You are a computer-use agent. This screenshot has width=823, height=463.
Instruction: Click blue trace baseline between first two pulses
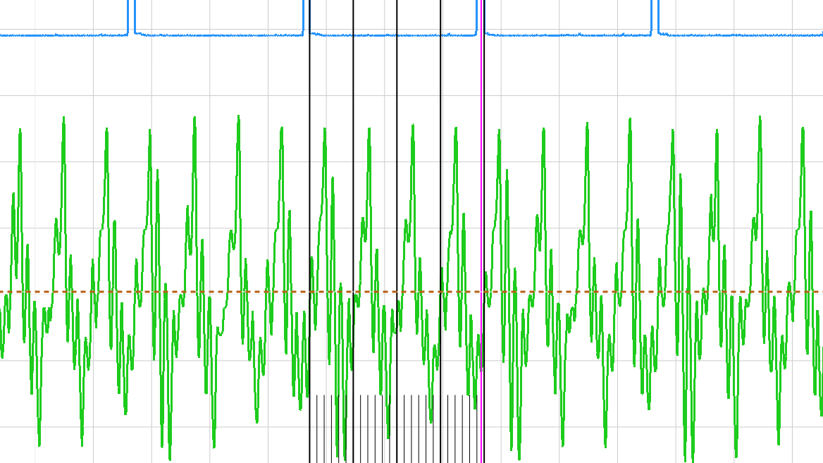pos(218,35)
